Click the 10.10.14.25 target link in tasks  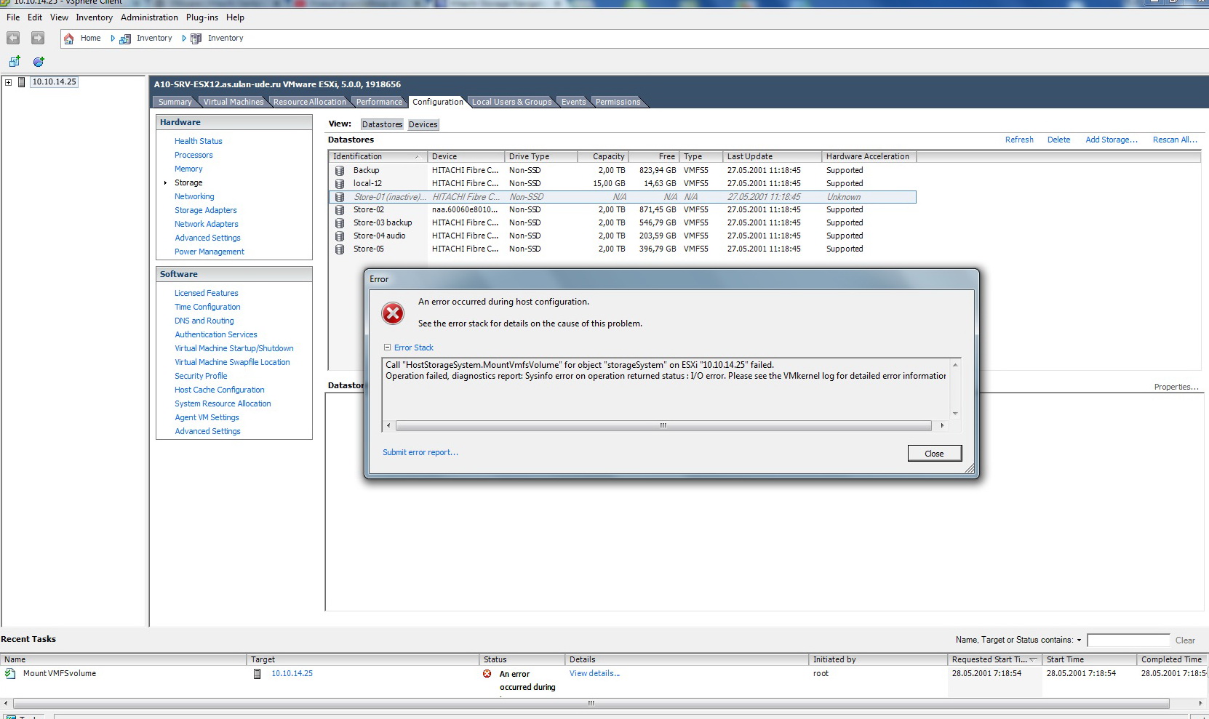coord(292,674)
